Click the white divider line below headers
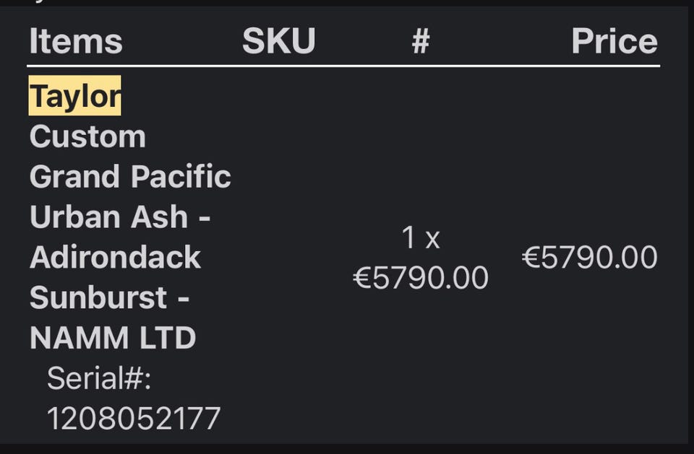The width and height of the screenshot is (694, 454). click(343, 66)
